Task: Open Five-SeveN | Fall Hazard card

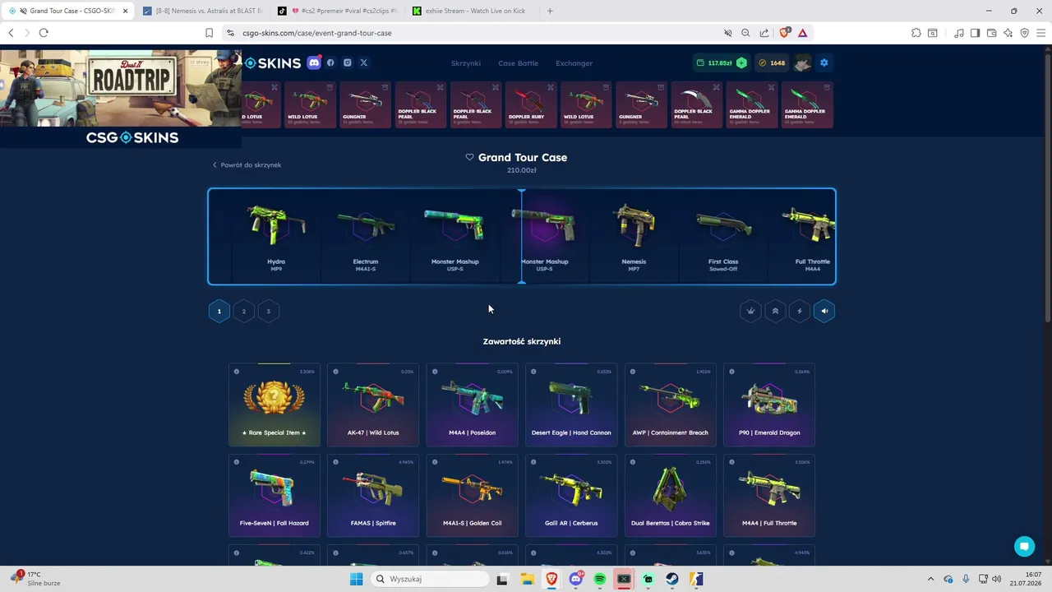Action: point(275,495)
